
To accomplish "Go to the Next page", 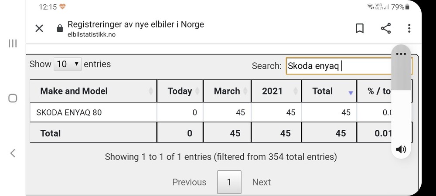I will [262, 182].
